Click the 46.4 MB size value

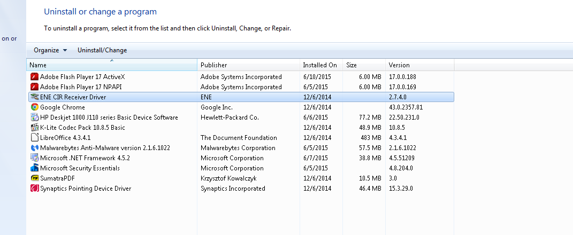tap(370, 189)
